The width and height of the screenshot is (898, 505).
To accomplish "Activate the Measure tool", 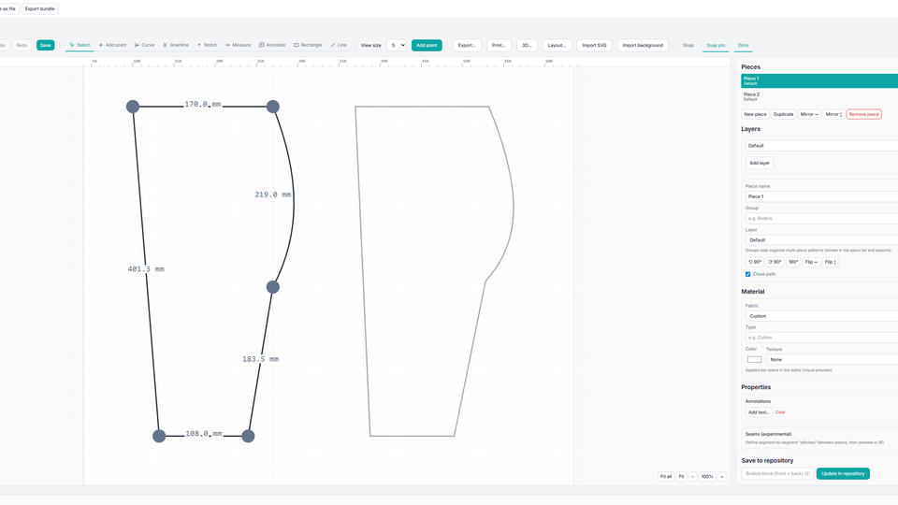I will [239, 45].
